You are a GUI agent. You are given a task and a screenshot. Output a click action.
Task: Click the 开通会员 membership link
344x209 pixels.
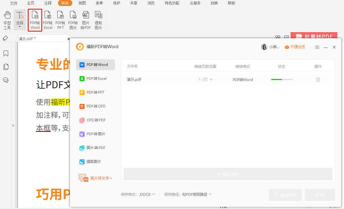[x=295, y=47]
